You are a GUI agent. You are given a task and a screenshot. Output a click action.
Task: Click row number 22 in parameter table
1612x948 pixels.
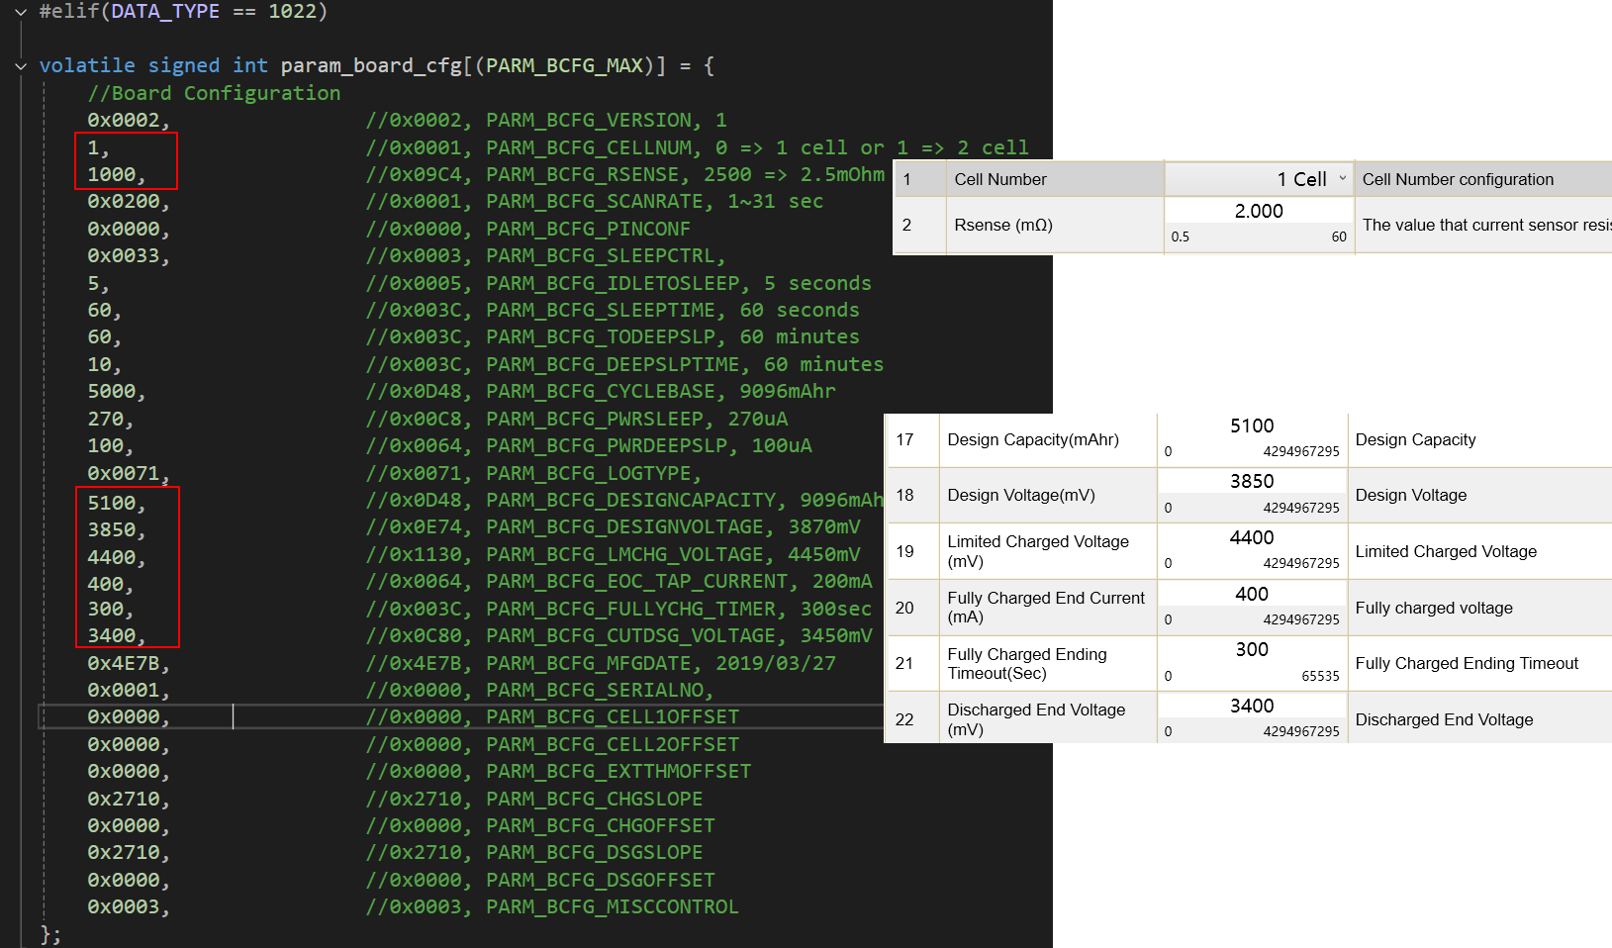coord(904,719)
